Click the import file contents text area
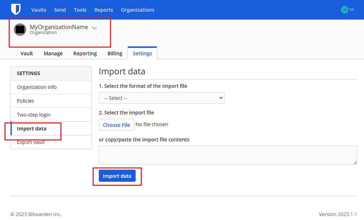The height and width of the screenshot is (220, 364). [x=227, y=155]
